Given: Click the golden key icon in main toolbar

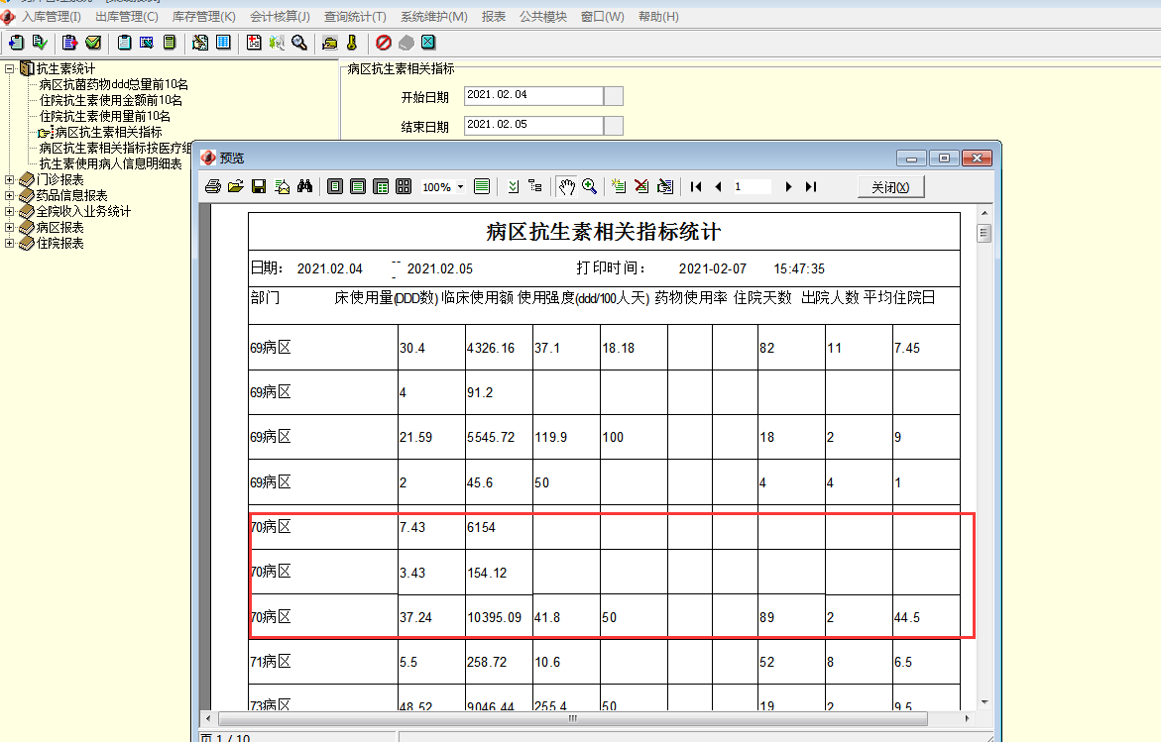Looking at the screenshot, I should click(352, 43).
